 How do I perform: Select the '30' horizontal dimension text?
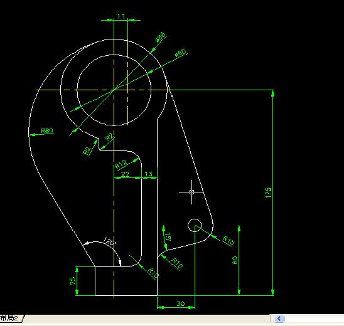coord(181,303)
